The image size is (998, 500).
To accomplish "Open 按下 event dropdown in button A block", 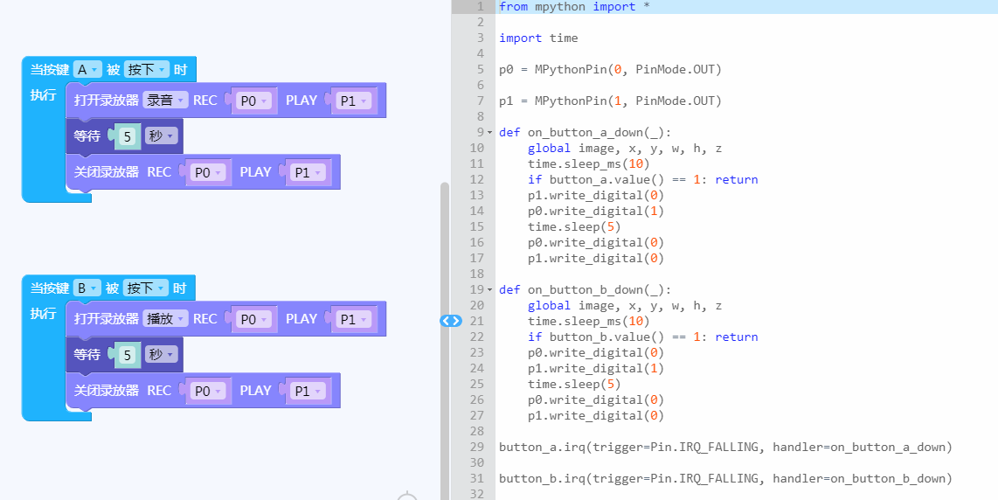I will 146,70.
